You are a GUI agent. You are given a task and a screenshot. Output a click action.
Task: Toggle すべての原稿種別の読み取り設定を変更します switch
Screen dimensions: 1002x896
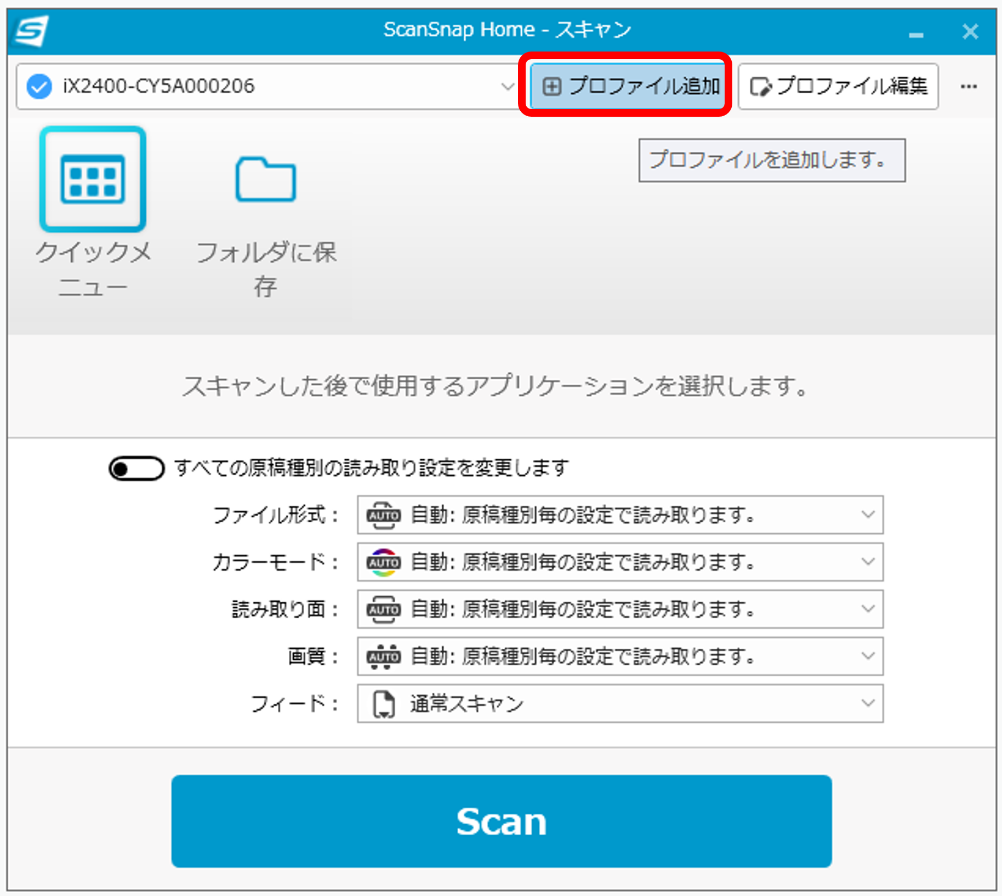pyautogui.click(x=136, y=469)
